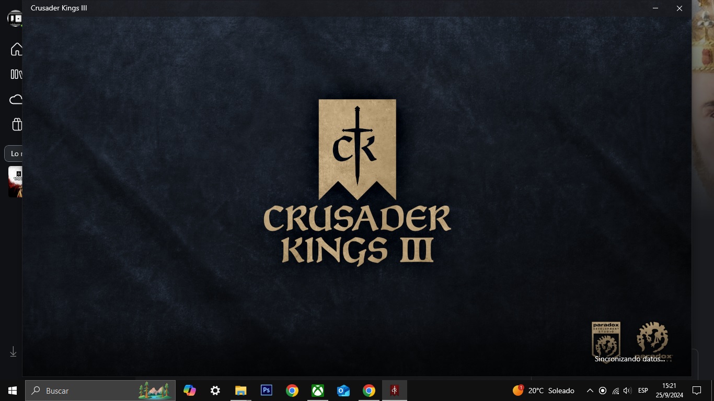This screenshot has height=401, width=714.
Task: Open Copilot from the taskbar
Action: pos(190,391)
